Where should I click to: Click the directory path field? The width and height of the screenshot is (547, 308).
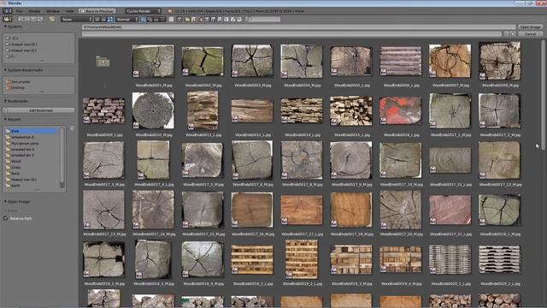(298, 27)
